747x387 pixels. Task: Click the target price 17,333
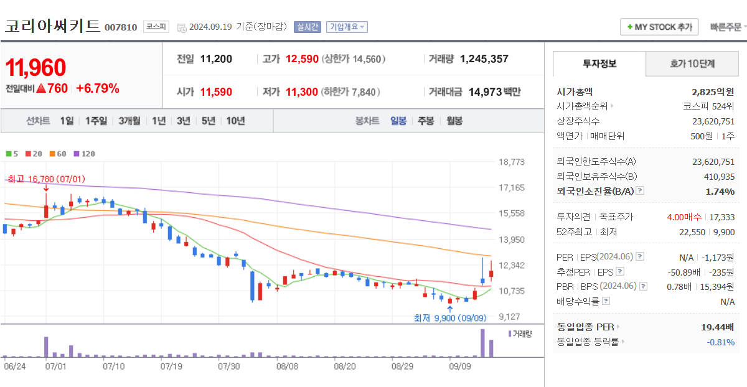722,217
